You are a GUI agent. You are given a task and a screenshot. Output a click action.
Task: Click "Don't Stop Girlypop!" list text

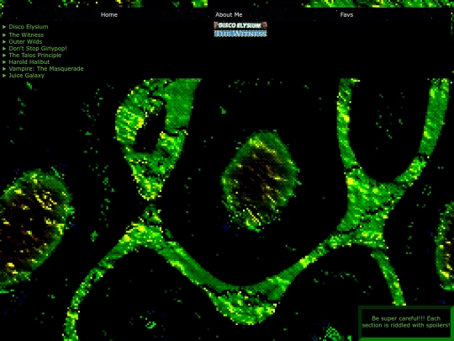click(x=38, y=49)
